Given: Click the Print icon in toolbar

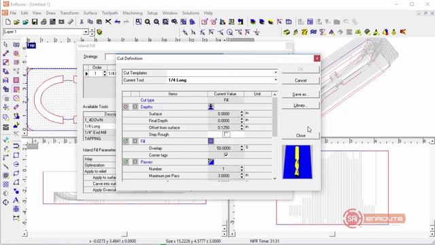Looking at the screenshot, I should (43, 22).
